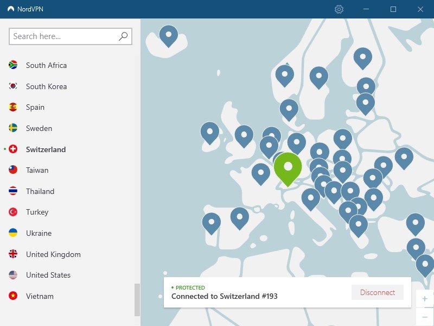Click the Thailand flag icon
Image resolution: width=434 pixels, height=326 pixels.
click(x=13, y=191)
